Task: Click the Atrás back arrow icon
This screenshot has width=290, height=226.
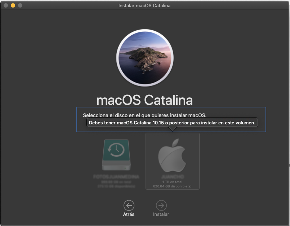Action: coord(129,205)
